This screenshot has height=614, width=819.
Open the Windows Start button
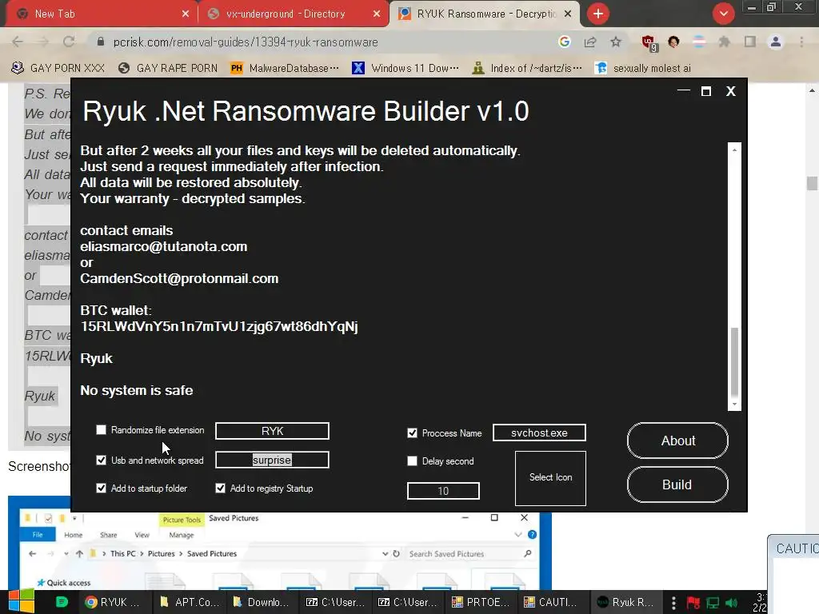(21, 601)
